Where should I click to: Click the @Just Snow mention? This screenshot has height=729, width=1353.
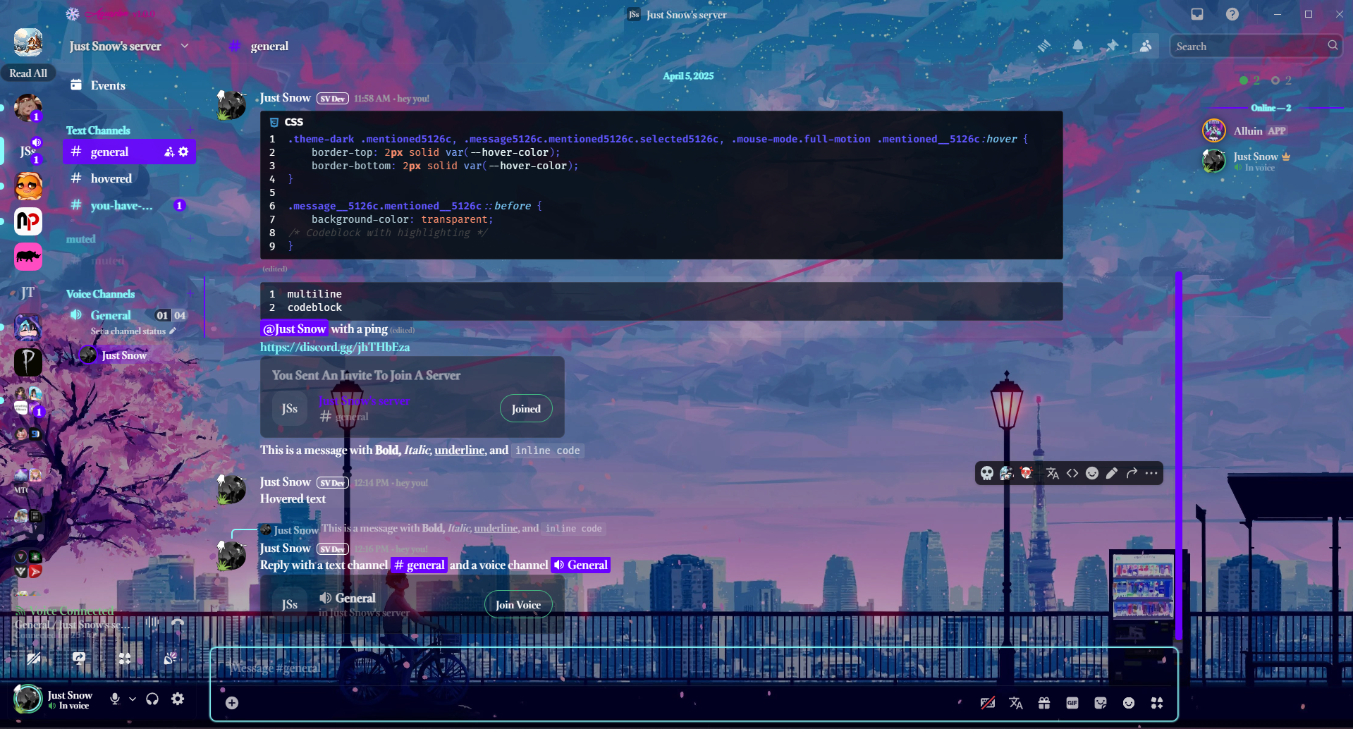pyautogui.click(x=295, y=329)
